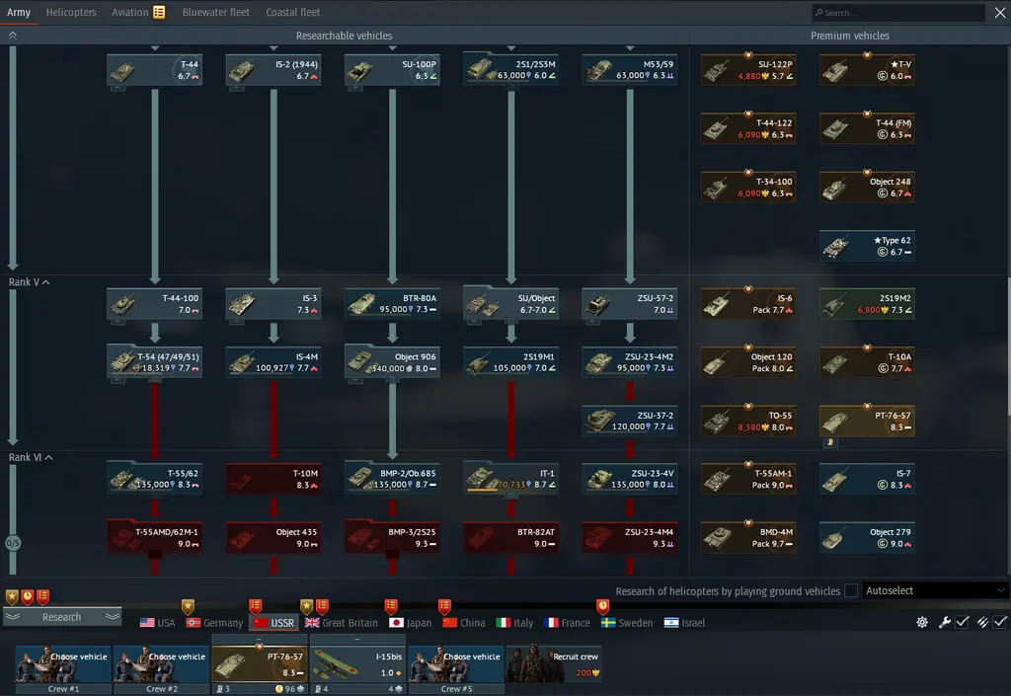Select the premium IS-6 pack vehicle

[x=748, y=303]
